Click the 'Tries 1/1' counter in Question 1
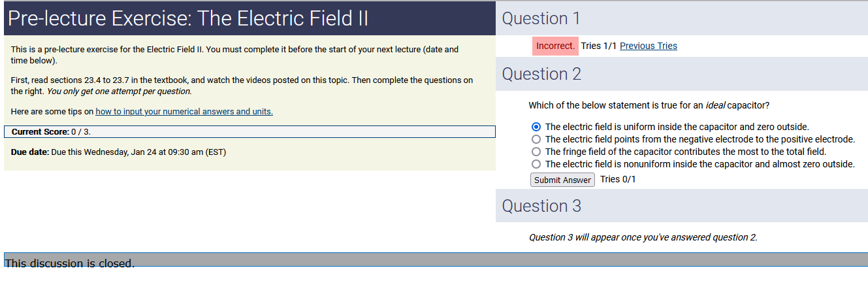The image size is (868, 283). (x=598, y=46)
